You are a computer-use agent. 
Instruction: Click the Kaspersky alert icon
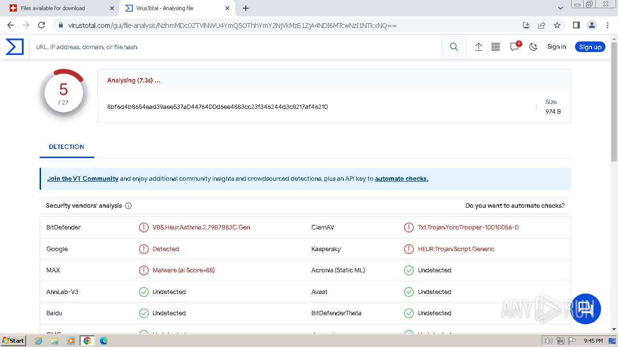pos(409,249)
